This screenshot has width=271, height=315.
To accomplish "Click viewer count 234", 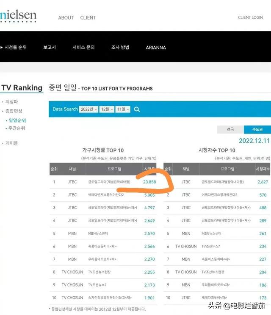I will click(263, 246).
